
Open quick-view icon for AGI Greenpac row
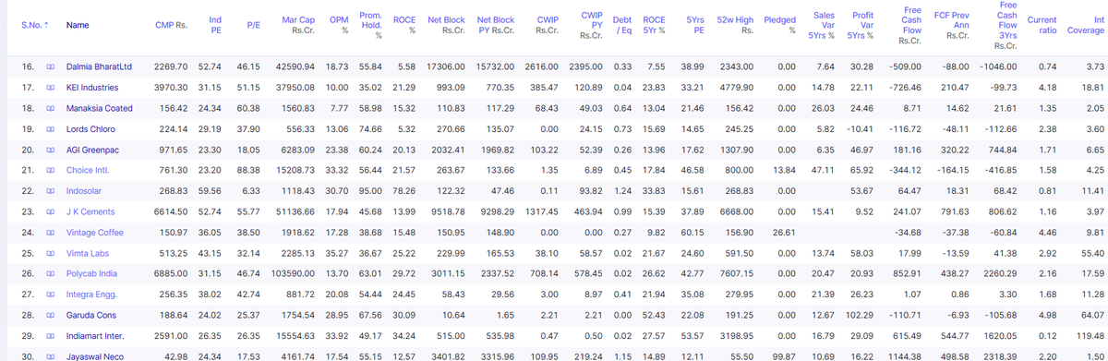[x=50, y=150]
